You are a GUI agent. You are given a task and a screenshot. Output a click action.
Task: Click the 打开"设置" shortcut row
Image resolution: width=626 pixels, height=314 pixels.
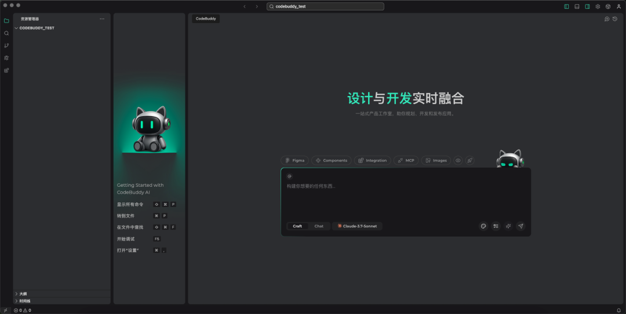tap(142, 250)
